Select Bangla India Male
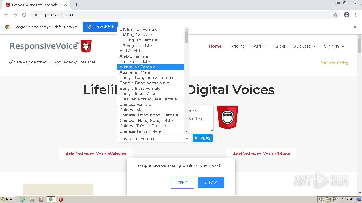The width and height of the screenshot is (362, 203). pos(150,94)
